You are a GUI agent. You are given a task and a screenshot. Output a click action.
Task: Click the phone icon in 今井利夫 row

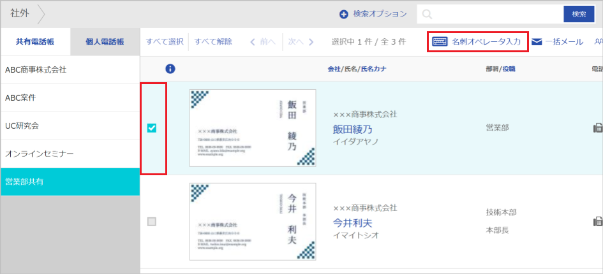click(598, 222)
